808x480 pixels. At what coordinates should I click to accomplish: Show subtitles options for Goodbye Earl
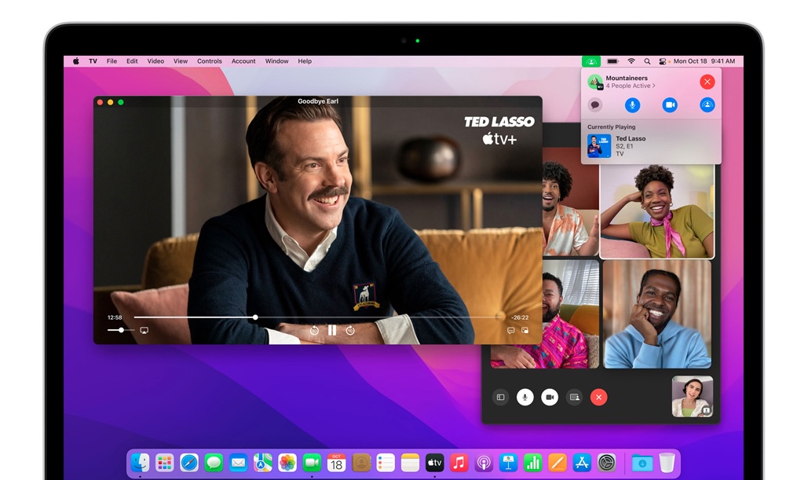coord(510,329)
